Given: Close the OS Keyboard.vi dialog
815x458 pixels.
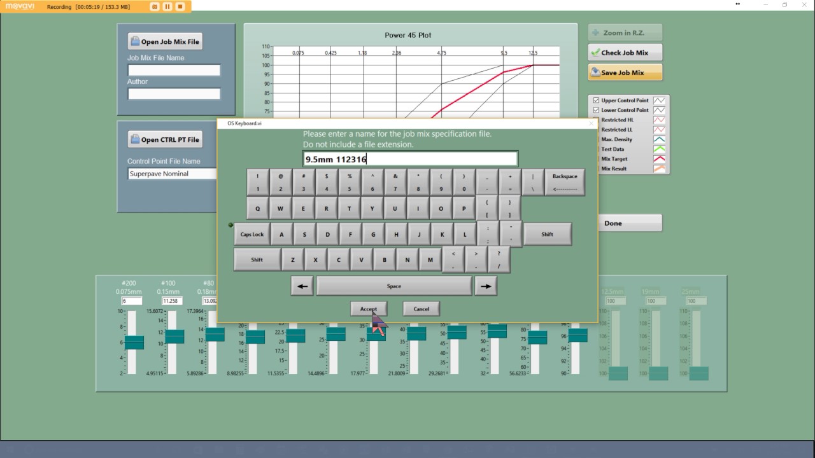Looking at the screenshot, I should (x=591, y=123).
